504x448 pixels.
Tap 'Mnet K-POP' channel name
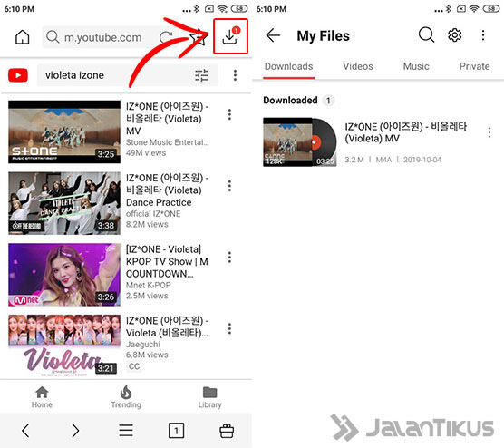[x=148, y=286]
